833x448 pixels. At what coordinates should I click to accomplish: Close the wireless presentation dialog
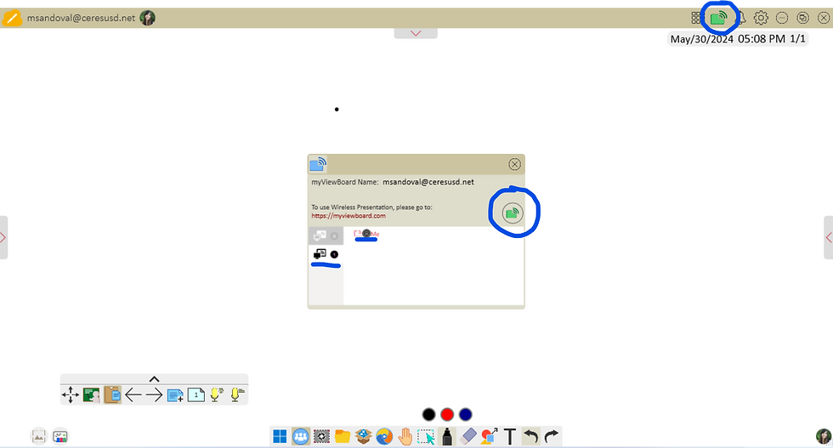click(514, 164)
